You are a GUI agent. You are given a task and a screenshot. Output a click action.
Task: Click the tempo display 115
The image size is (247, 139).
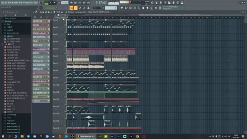point(64,3)
